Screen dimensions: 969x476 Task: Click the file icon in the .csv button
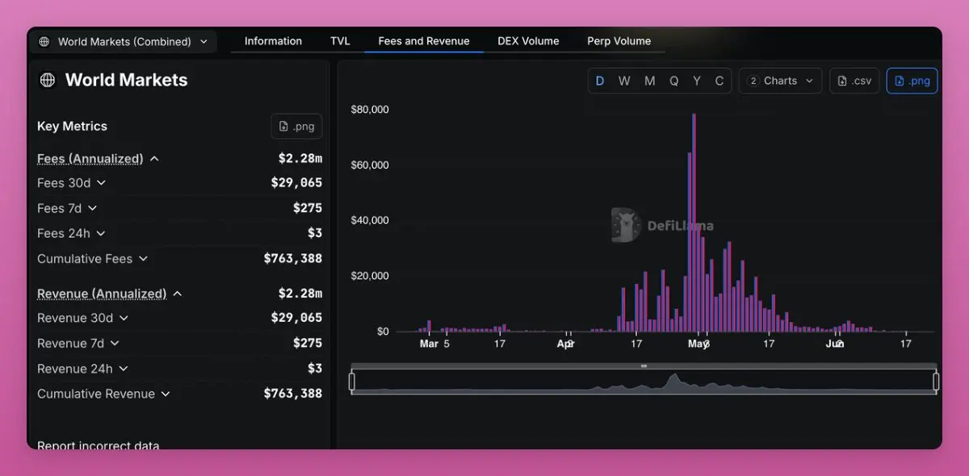[842, 81]
